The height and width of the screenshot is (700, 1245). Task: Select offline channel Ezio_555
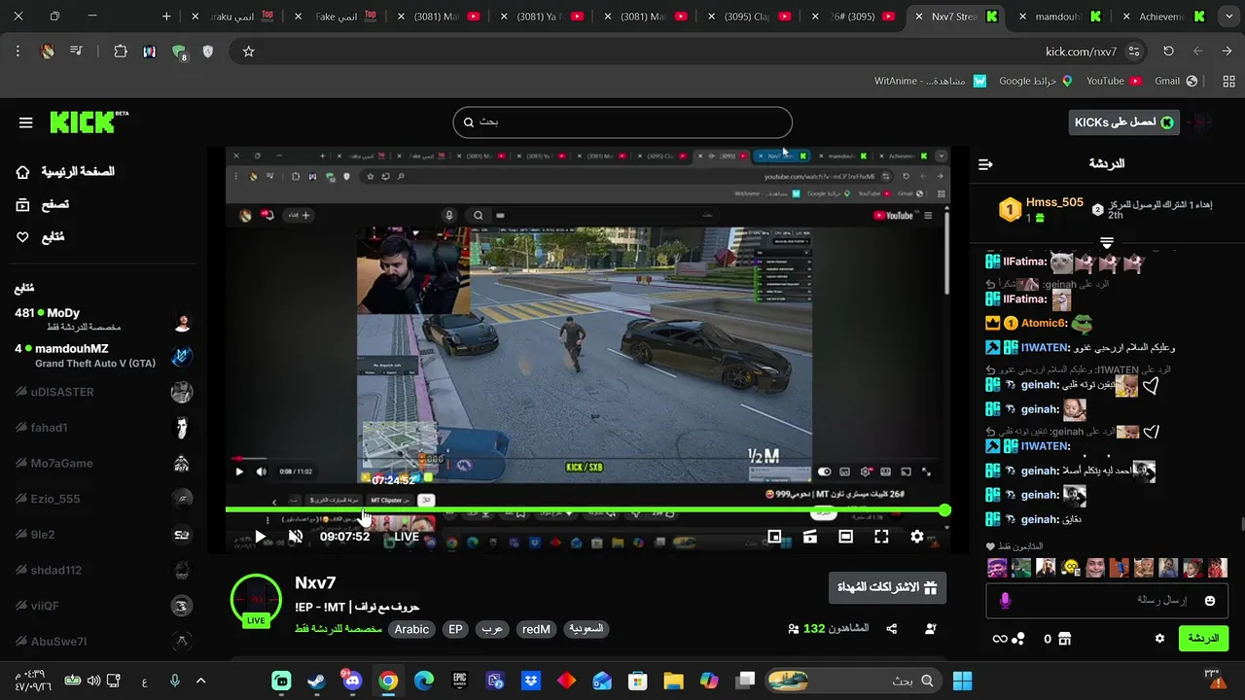[x=103, y=499]
